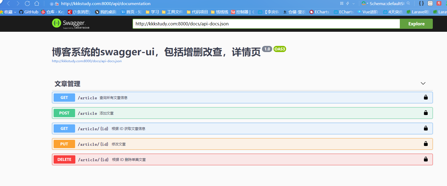
Task: Click the 根据 ID 删除单篇文章 description text
Action: (x=129, y=160)
